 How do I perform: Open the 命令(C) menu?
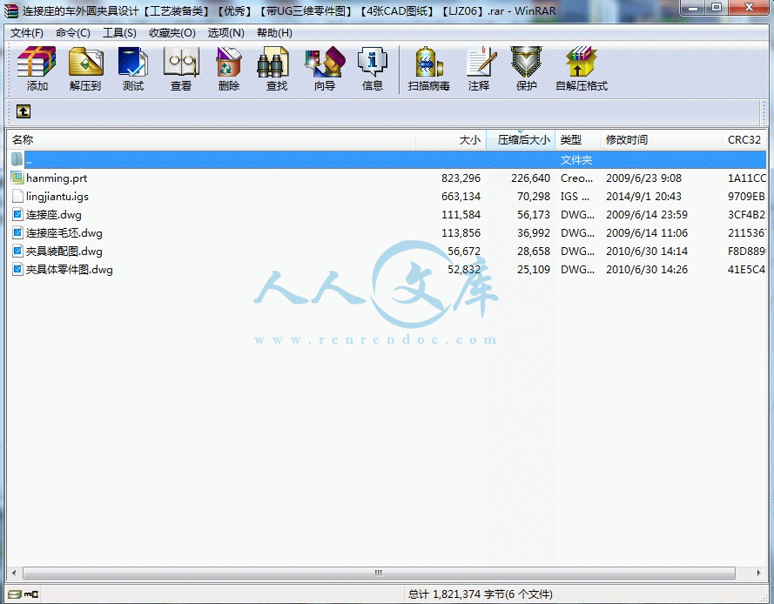[x=72, y=33]
